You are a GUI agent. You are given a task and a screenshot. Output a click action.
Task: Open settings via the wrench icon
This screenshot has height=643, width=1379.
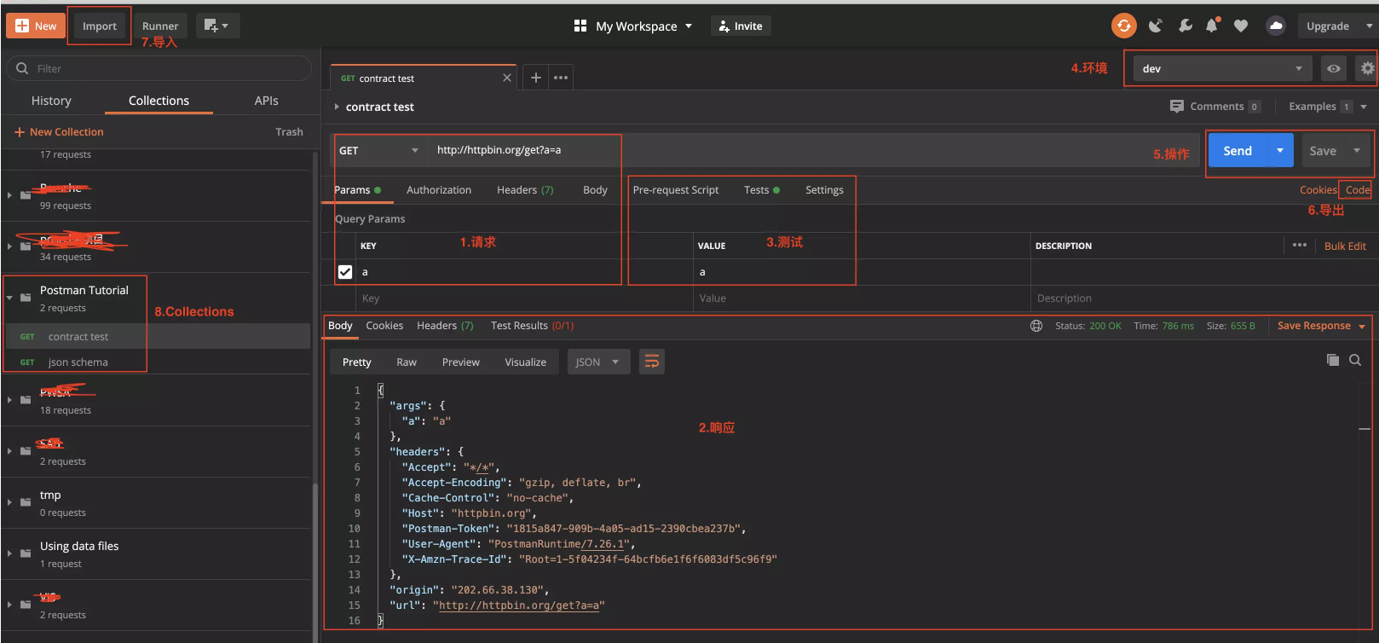point(1185,26)
